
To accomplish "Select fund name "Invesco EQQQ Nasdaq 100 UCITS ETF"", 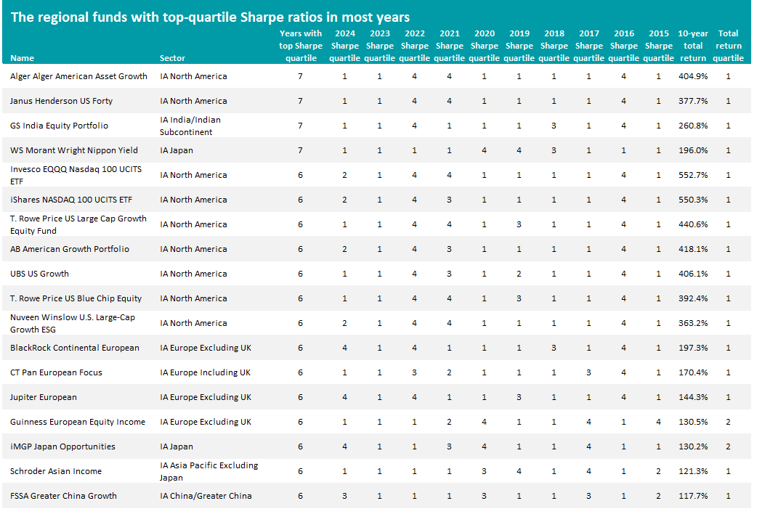I will (76, 175).
